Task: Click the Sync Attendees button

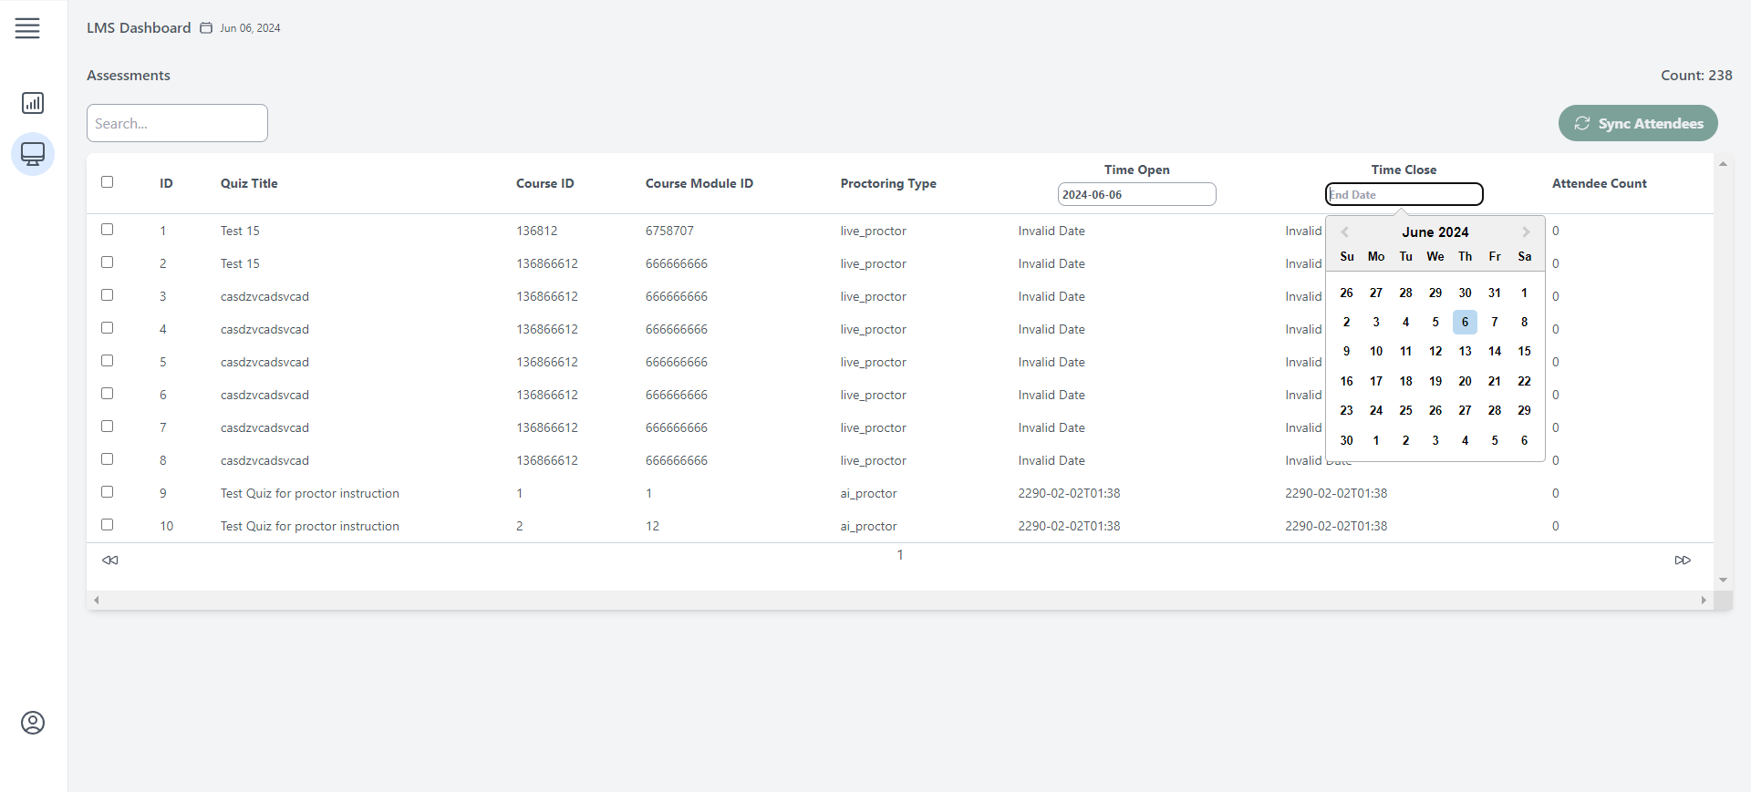Action: tap(1638, 123)
